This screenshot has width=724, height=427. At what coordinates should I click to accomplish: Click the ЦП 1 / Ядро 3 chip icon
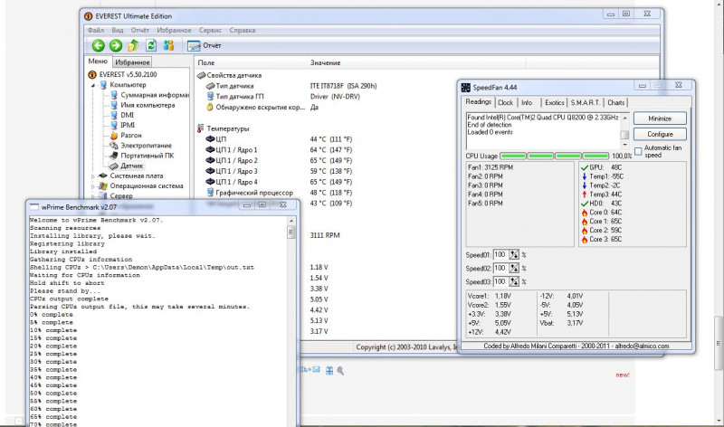tap(210, 171)
